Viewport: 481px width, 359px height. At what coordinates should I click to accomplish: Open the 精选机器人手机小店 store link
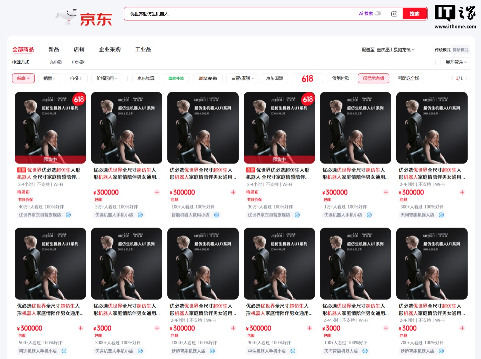tap(38, 351)
